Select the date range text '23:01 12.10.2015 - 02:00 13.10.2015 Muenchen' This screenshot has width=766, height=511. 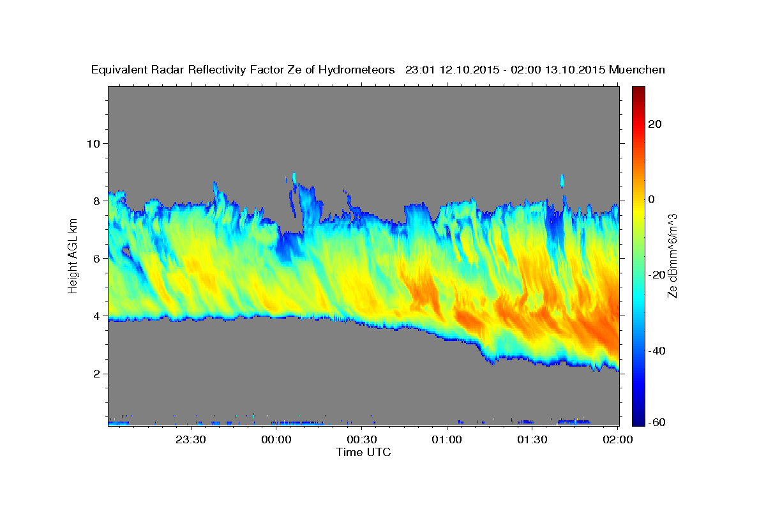click(535, 70)
